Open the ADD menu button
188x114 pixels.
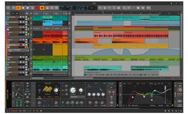point(100,8)
